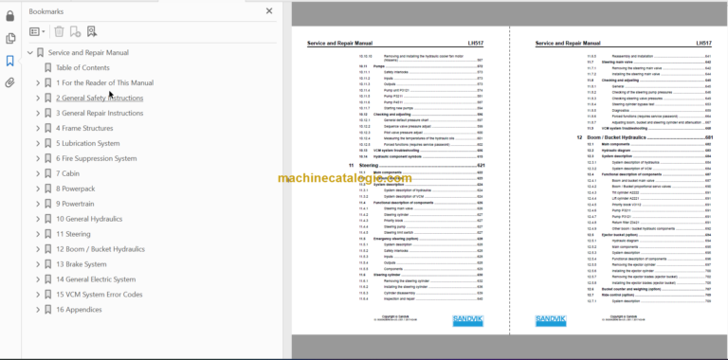Open the lock security panel icon

[9, 16]
